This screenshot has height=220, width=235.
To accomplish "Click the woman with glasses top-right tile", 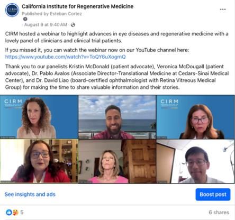I will [195, 117].
